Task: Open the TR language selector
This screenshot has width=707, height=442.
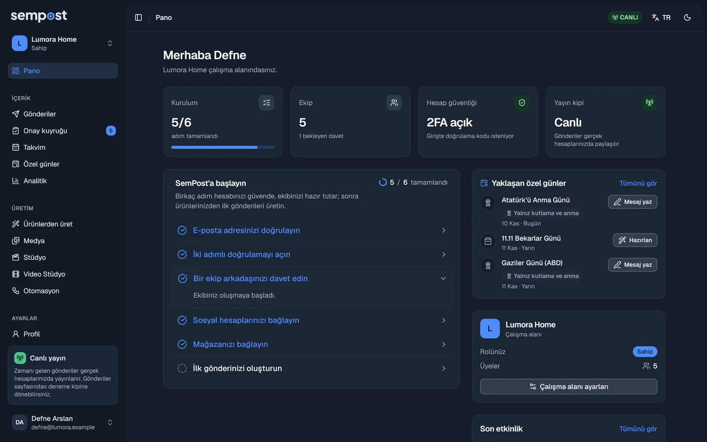Action: [x=661, y=17]
